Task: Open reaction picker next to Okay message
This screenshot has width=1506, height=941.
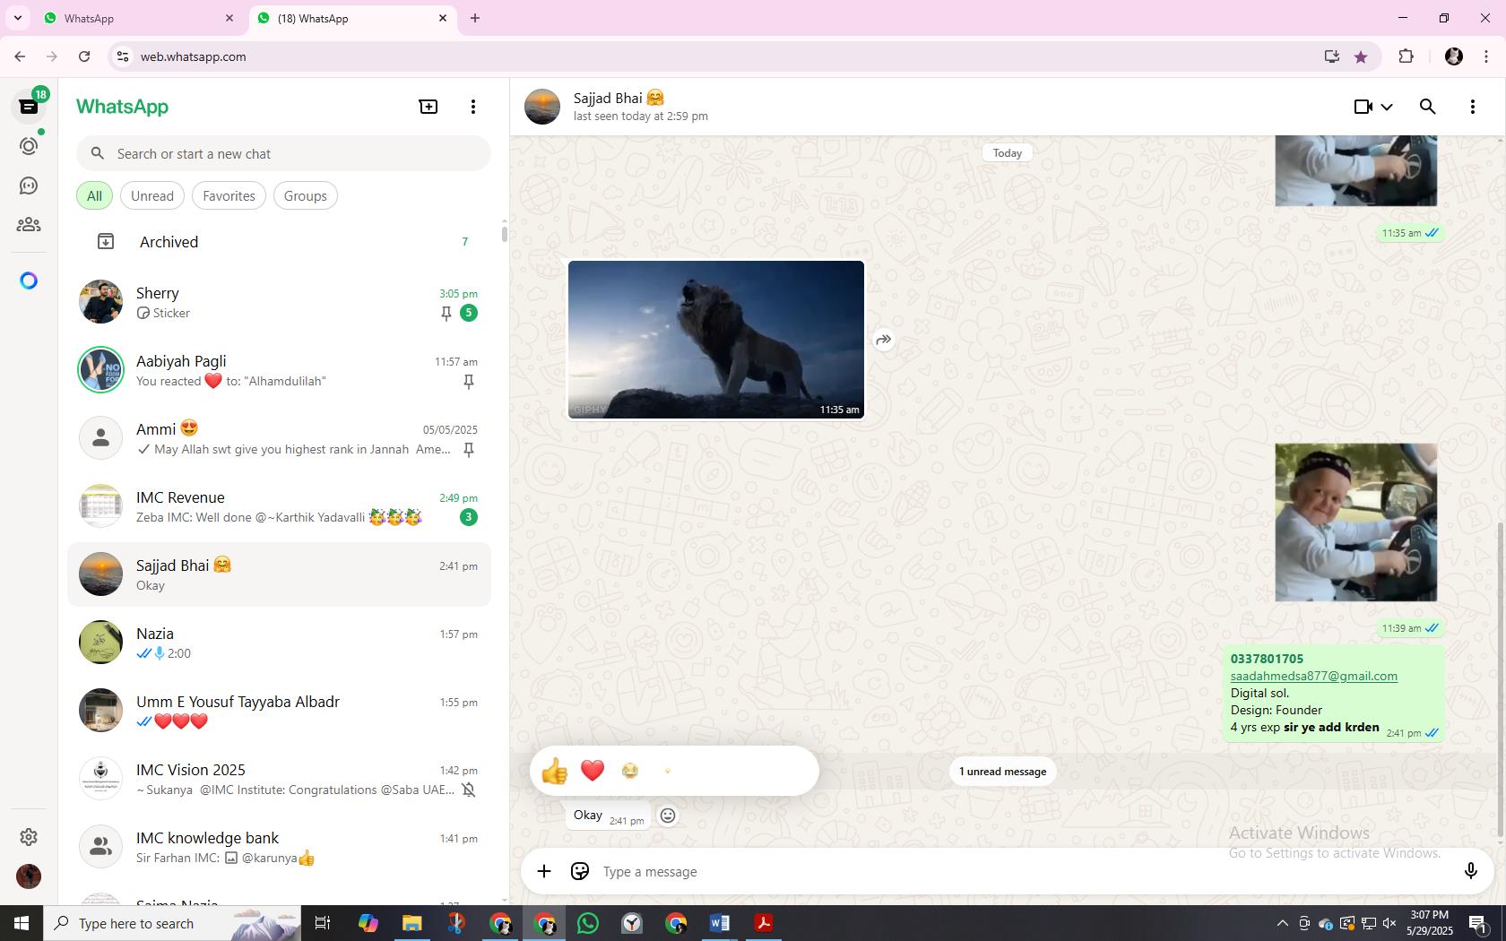Action: 668,816
